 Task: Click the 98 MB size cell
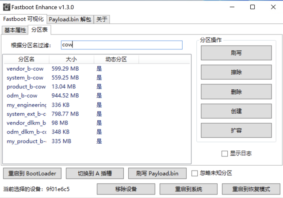coord(60,123)
